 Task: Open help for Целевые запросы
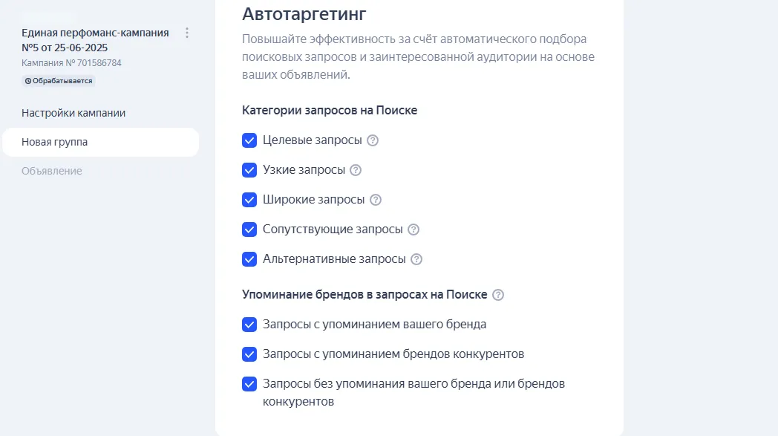coord(373,140)
